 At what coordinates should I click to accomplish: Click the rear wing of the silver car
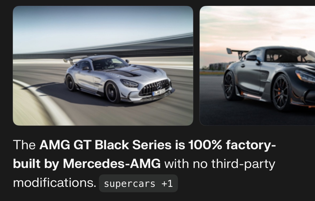[x=75, y=59]
